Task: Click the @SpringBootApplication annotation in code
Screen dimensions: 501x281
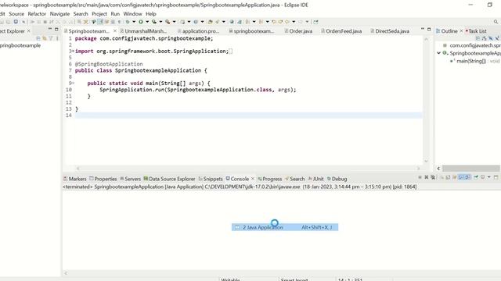Action: pyautogui.click(x=109, y=64)
